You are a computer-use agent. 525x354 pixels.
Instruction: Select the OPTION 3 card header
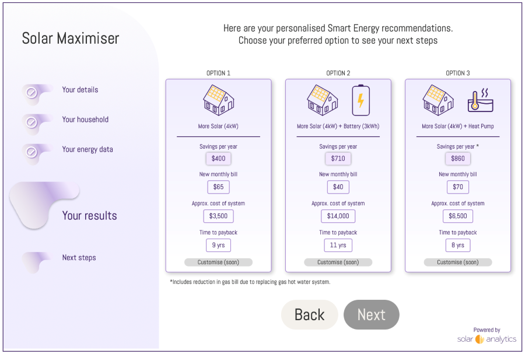pyautogui.click(x=458, y=73)
